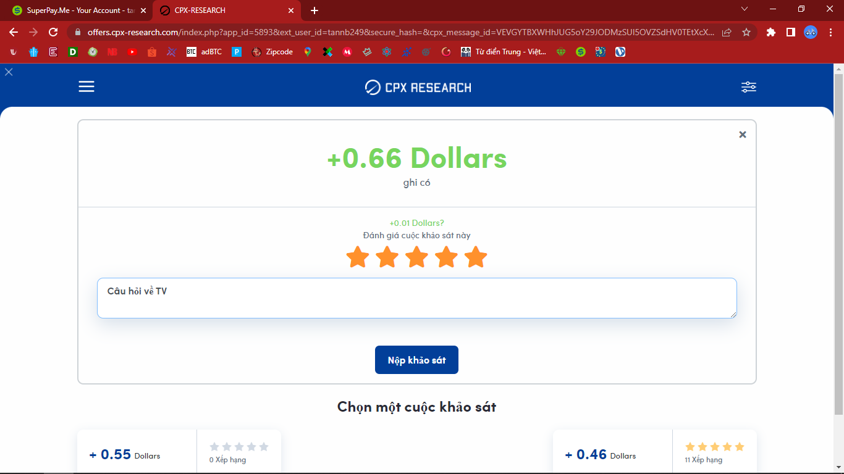This screenshot has width=844, height=474.
Task: Click into the survey comment text box
Action: click(417, 298)
